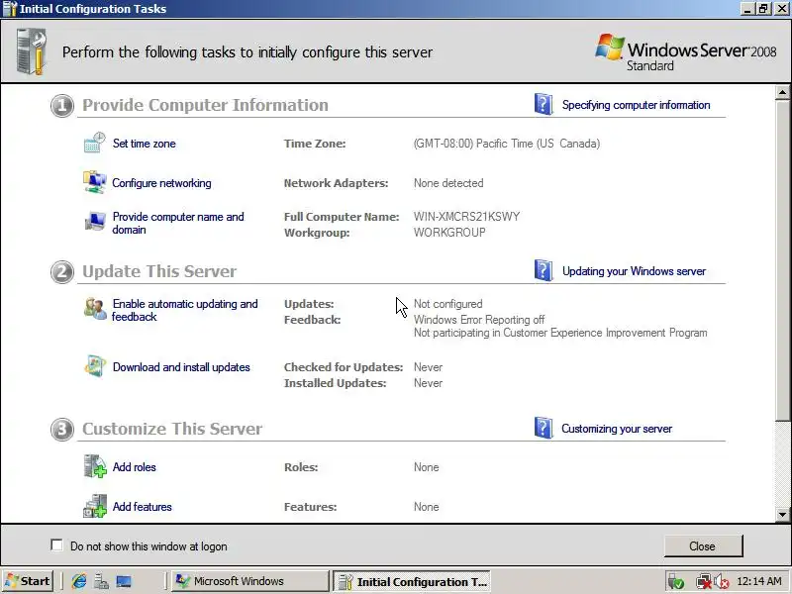Click the None detected network adapters text

coord(448,183)
